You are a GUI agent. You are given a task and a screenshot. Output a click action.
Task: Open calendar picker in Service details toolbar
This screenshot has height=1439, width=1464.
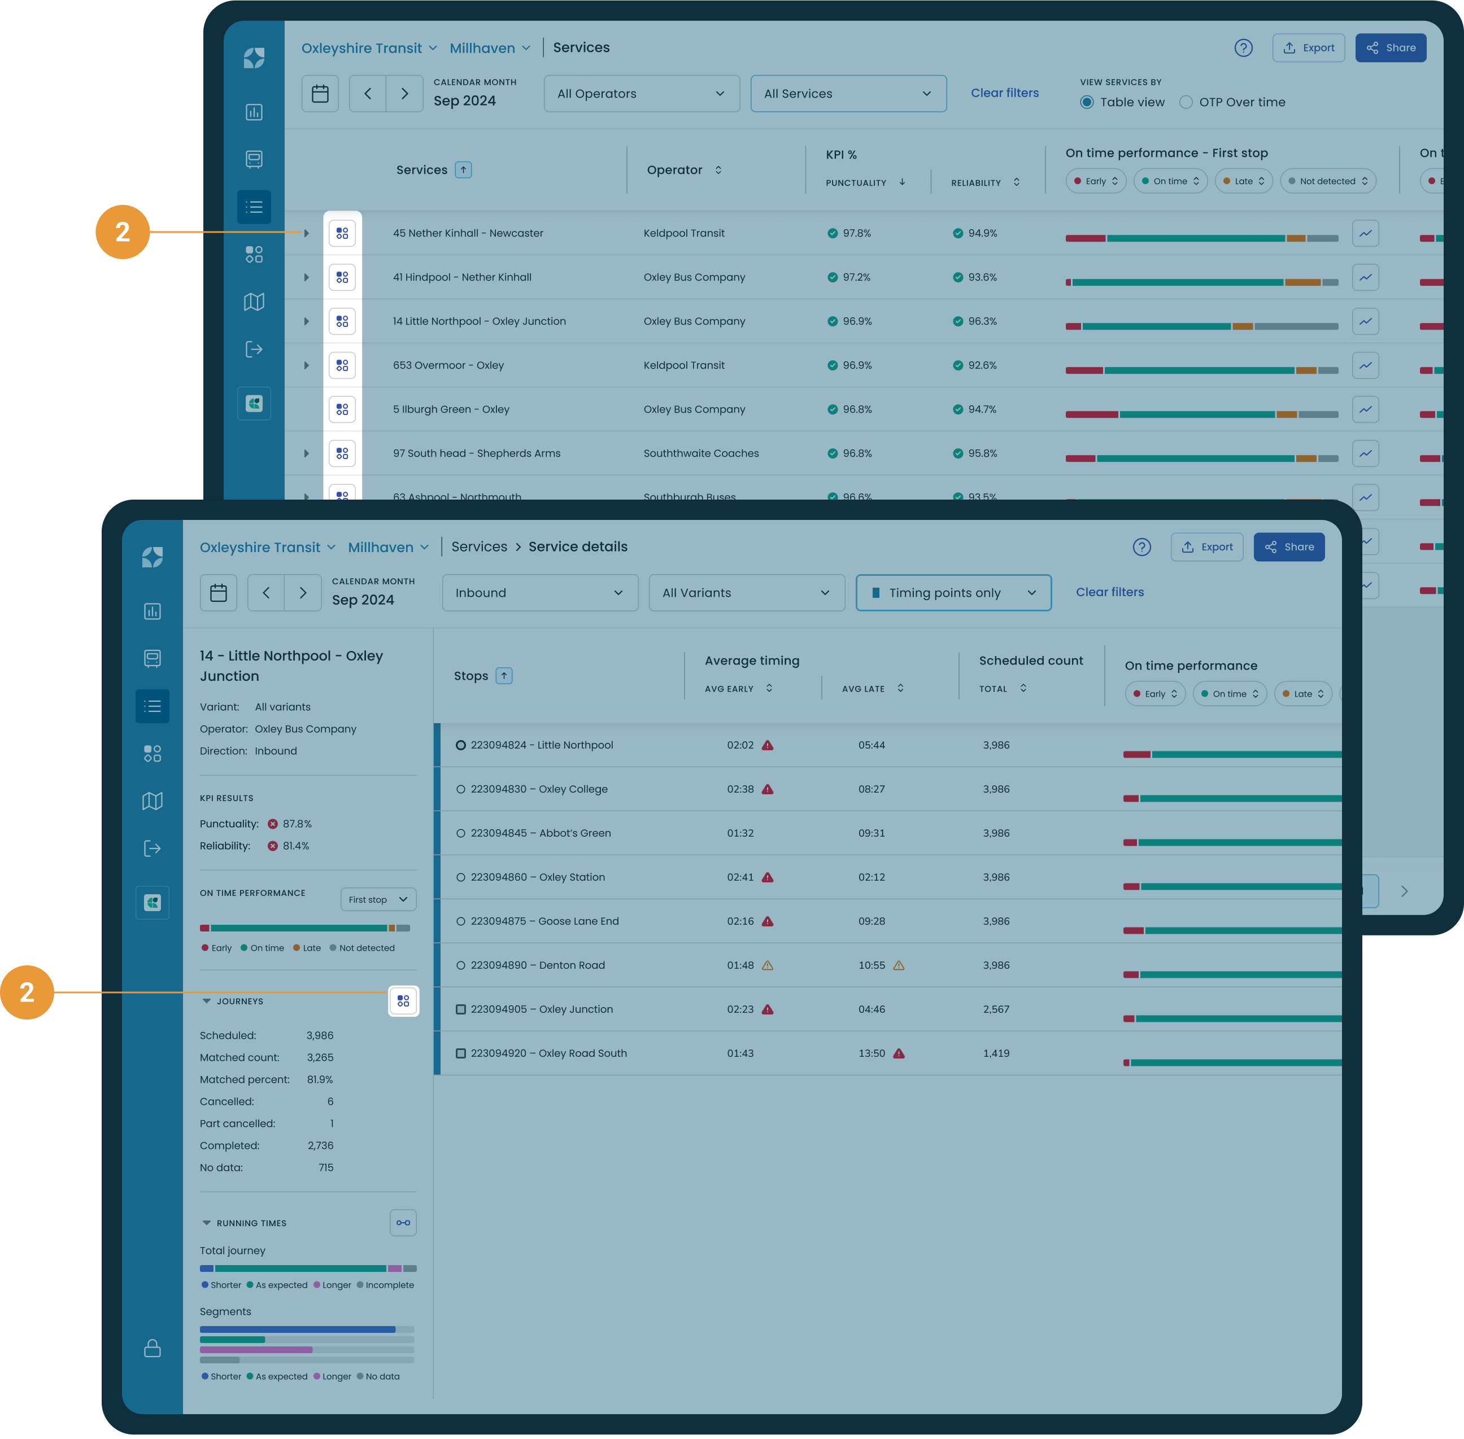219,593
